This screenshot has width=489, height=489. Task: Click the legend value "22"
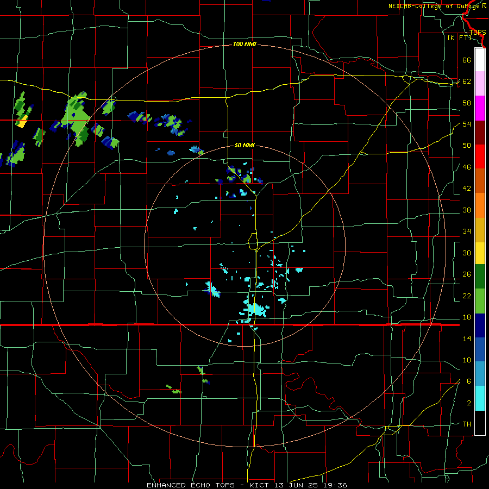point(467,296)
